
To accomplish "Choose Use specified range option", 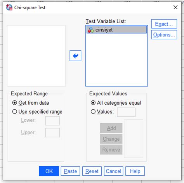I will (15, 112).
